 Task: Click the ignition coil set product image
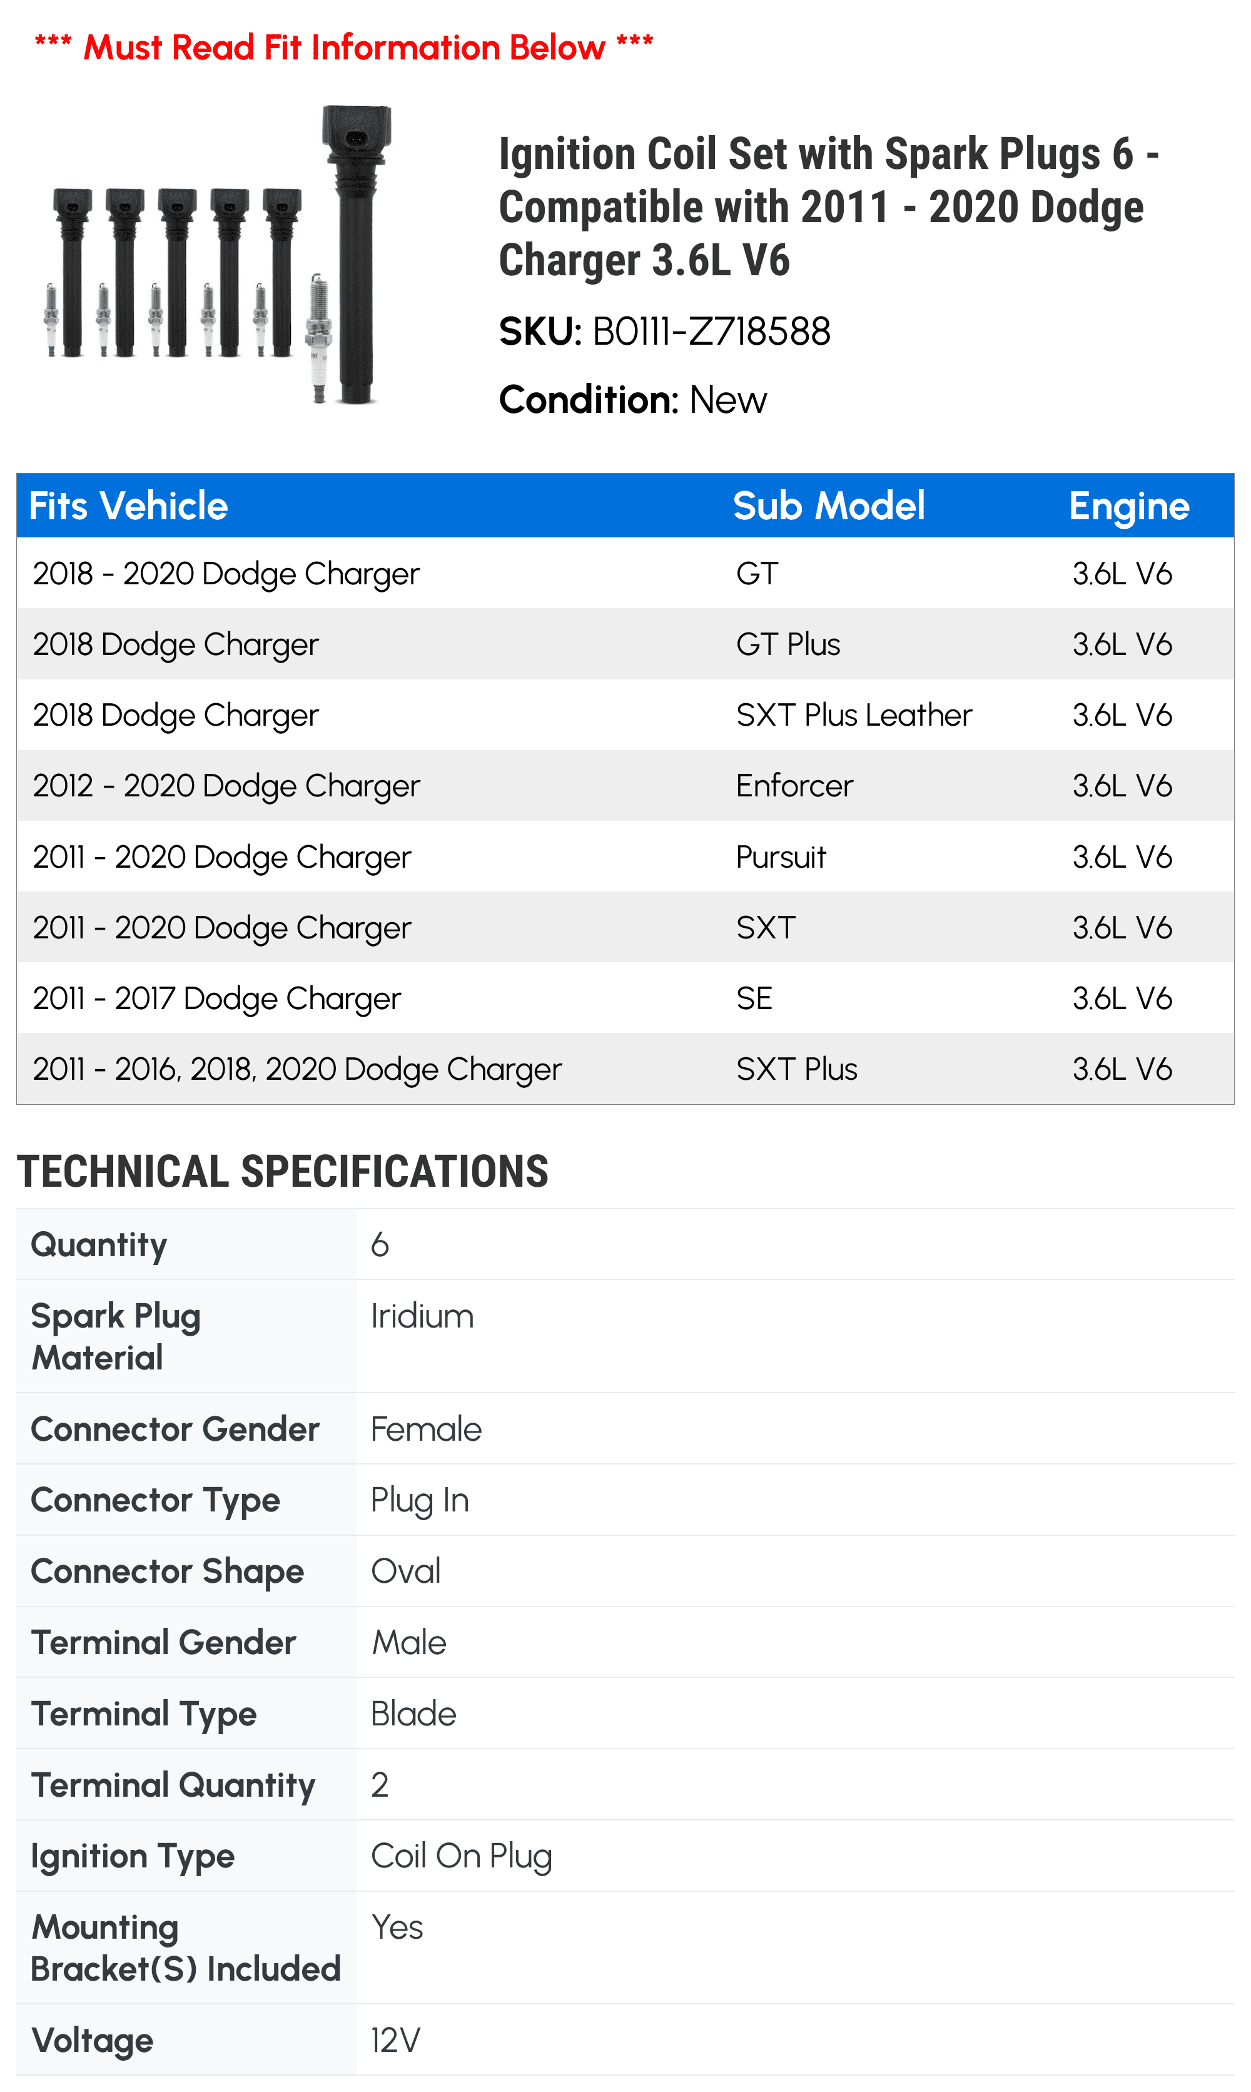[218, 255]
